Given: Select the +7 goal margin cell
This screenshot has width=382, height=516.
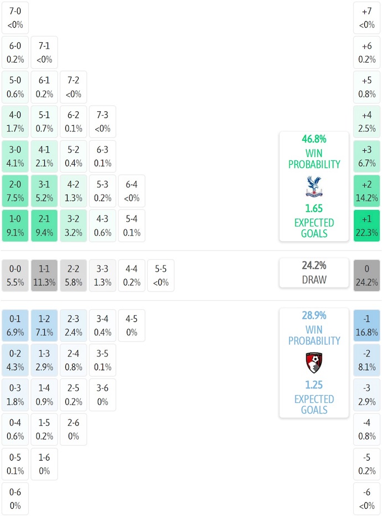Looking at the screenshot, I should 366,18.
